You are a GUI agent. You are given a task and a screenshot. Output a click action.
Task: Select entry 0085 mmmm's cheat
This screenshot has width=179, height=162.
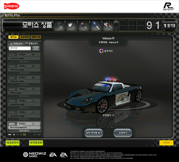click(24, 58)
